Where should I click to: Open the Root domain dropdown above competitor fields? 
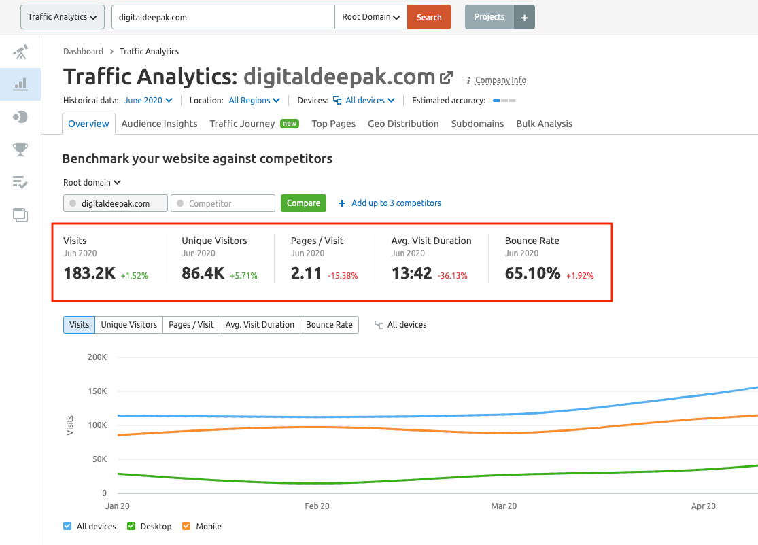92,182
